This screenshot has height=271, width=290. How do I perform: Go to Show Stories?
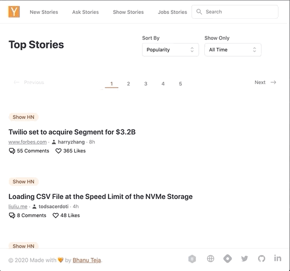tap(128, 12)
